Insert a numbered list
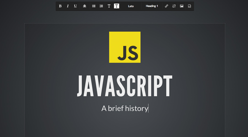Screen dimensions: 248x137 [x=101, y=6]
